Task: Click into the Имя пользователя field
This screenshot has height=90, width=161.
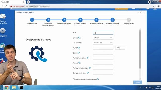Action: (103, 58)
